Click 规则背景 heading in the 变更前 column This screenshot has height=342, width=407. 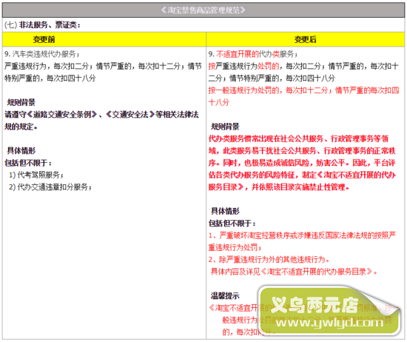21,102
